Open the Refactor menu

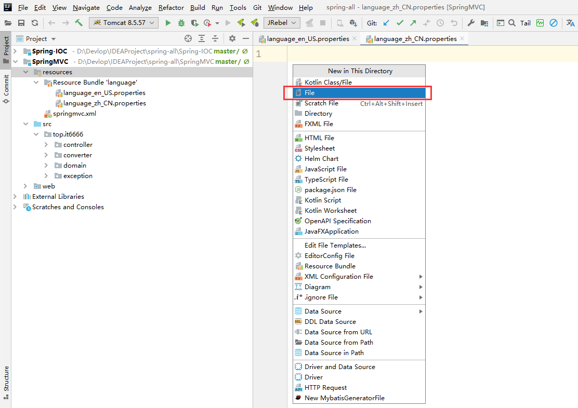pos(171,7)
